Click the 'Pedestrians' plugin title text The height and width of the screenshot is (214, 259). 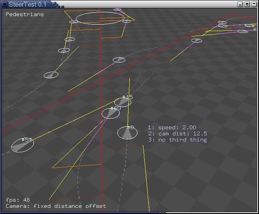point(25,14)
